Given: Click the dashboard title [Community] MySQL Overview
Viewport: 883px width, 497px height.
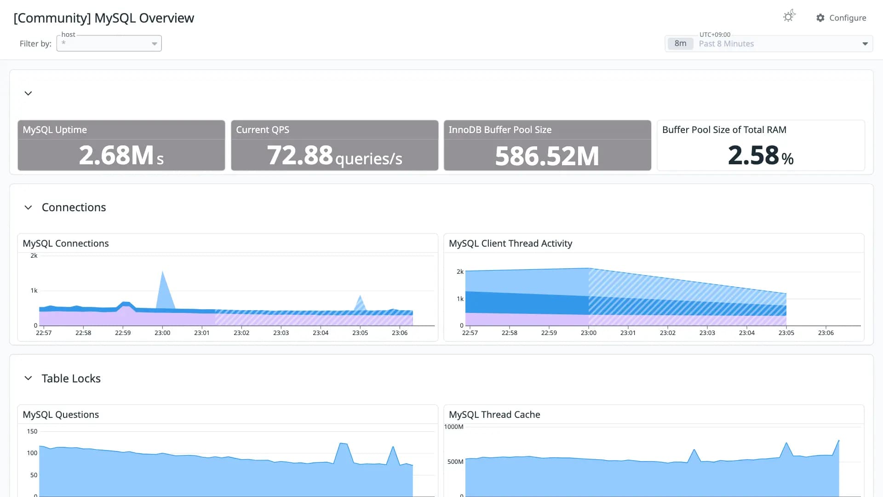Looking at the screenshot, I should pos(104,18).
